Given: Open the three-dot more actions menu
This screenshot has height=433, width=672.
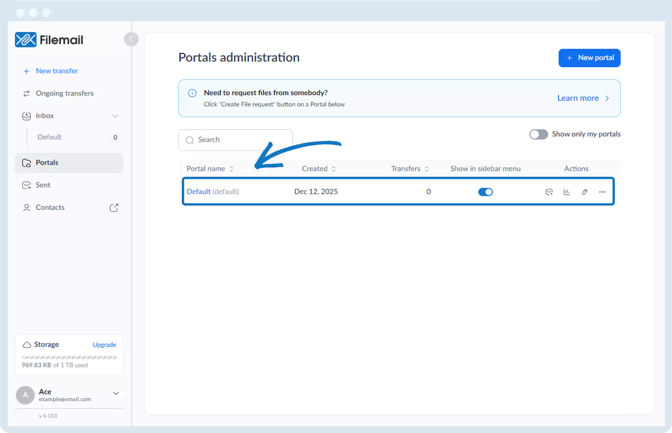Looking at the screenshot, I should point(602,192).
